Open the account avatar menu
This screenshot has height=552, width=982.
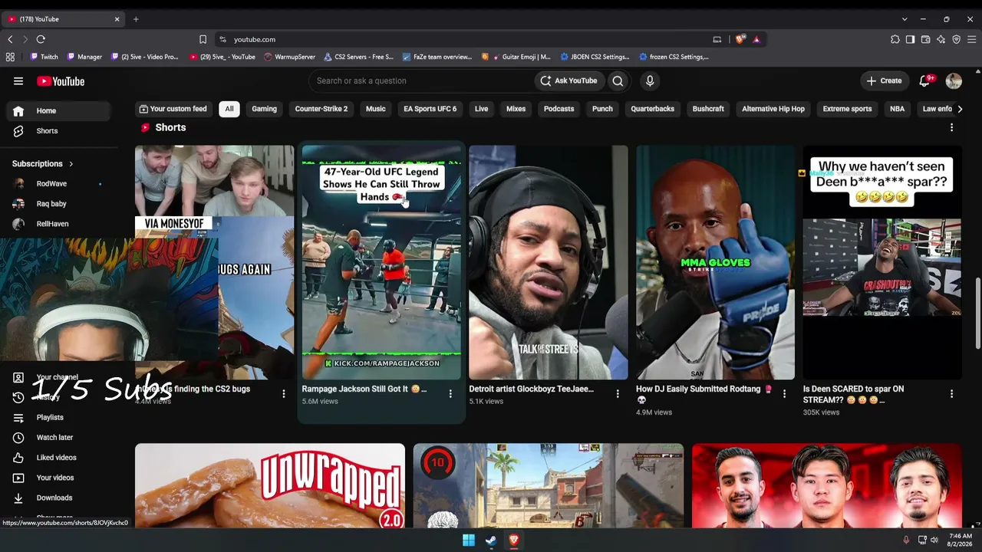pos(954,80)
